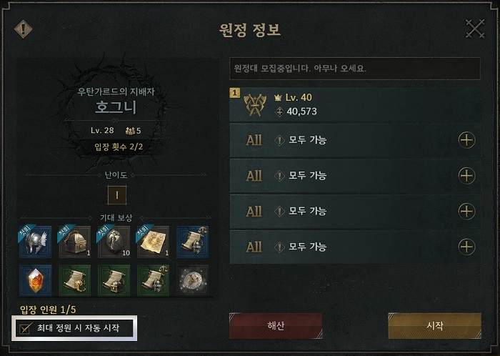500x356 pixels.
Task: Select the winged helmet reward icon
Action: coord(36,242)
